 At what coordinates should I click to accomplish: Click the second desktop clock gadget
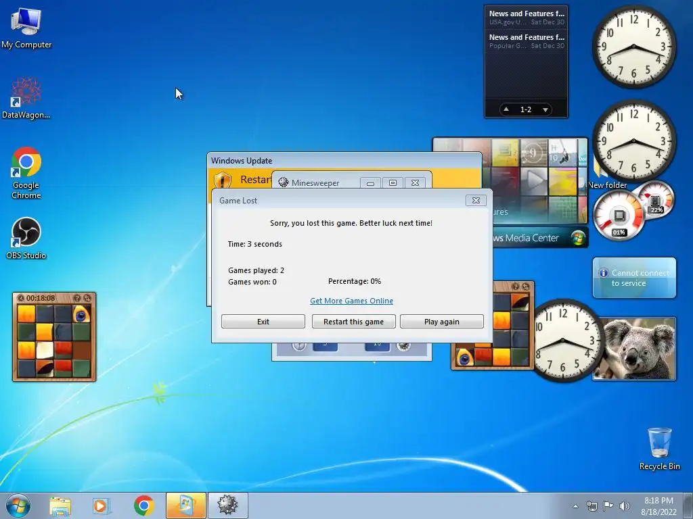point(633,141)
